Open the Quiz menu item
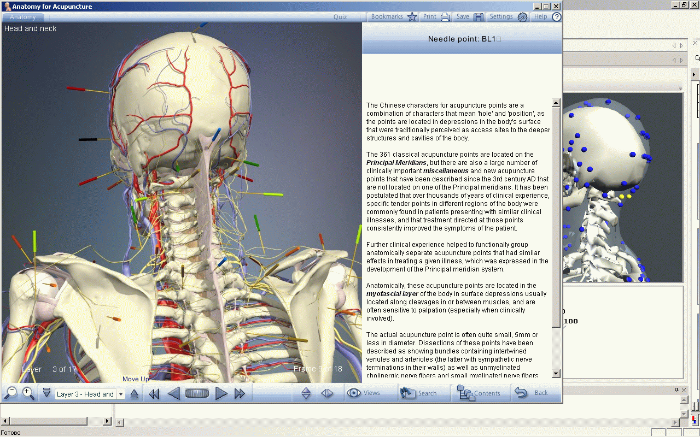 (x=340, y=17)
